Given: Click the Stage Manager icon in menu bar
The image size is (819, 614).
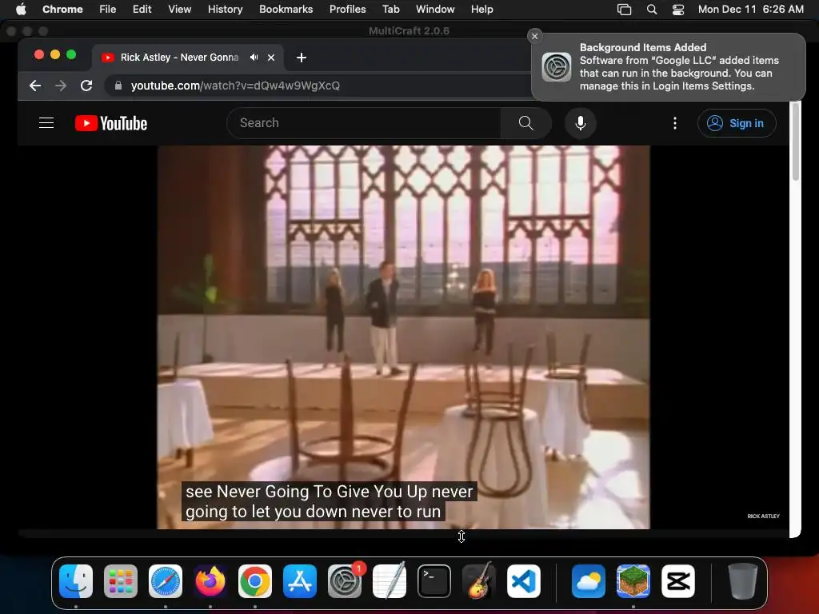Looking at the screenshot, I should pyautogui.click(x=624, y=10).
